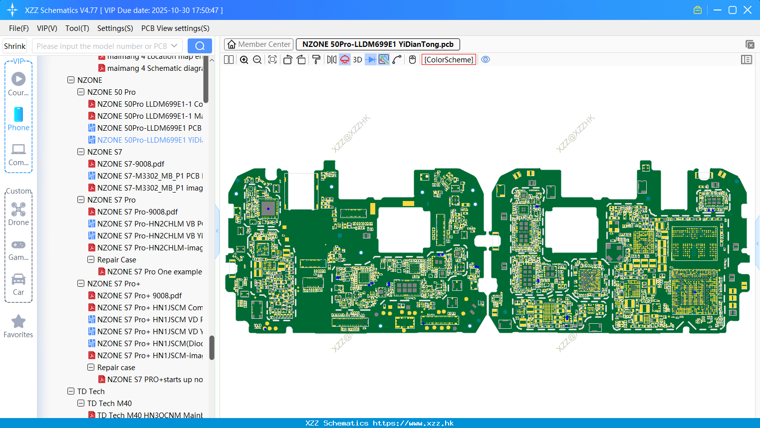Image resolution: width=760 pixels, height=428 pixels.
Task: Toggle the diode mode icon
Action: [371, 60]
